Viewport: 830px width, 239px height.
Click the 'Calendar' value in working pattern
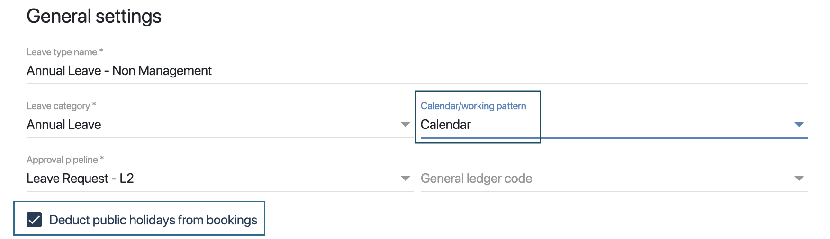point(445,125)
